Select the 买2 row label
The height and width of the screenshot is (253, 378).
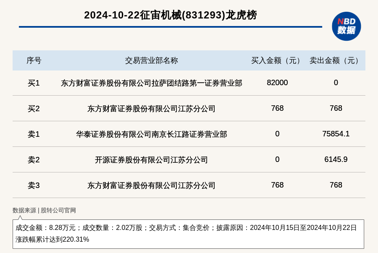[34, 109]
